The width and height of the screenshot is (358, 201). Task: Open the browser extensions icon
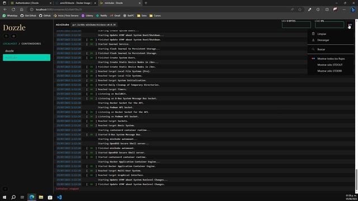click(x=318, y=9)
